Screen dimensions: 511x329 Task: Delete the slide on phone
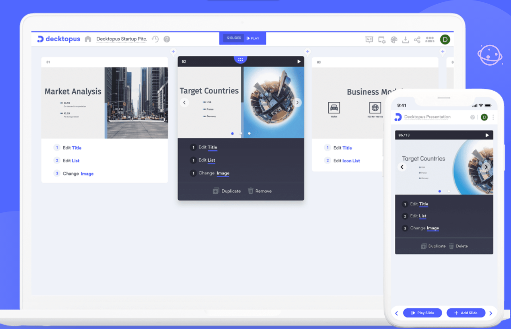point(459,246)
